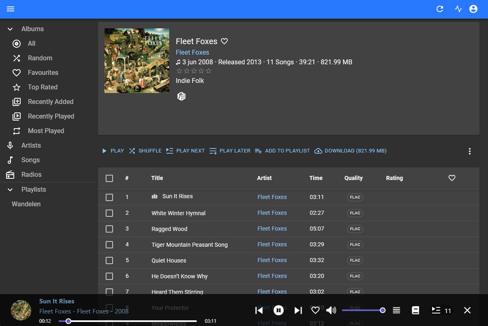Download the album (821.99 MB)
This screenshot has width=488, height=326.
tap(350, 151)
